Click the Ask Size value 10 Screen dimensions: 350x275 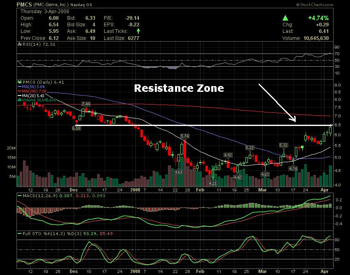click(92, 38)
